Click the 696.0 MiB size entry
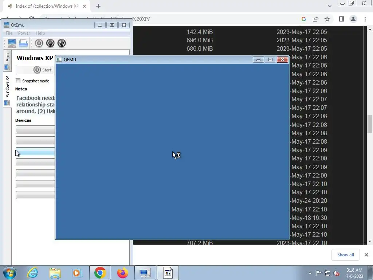373x280 pixels. pyautogui.click(x=200, y=40)
